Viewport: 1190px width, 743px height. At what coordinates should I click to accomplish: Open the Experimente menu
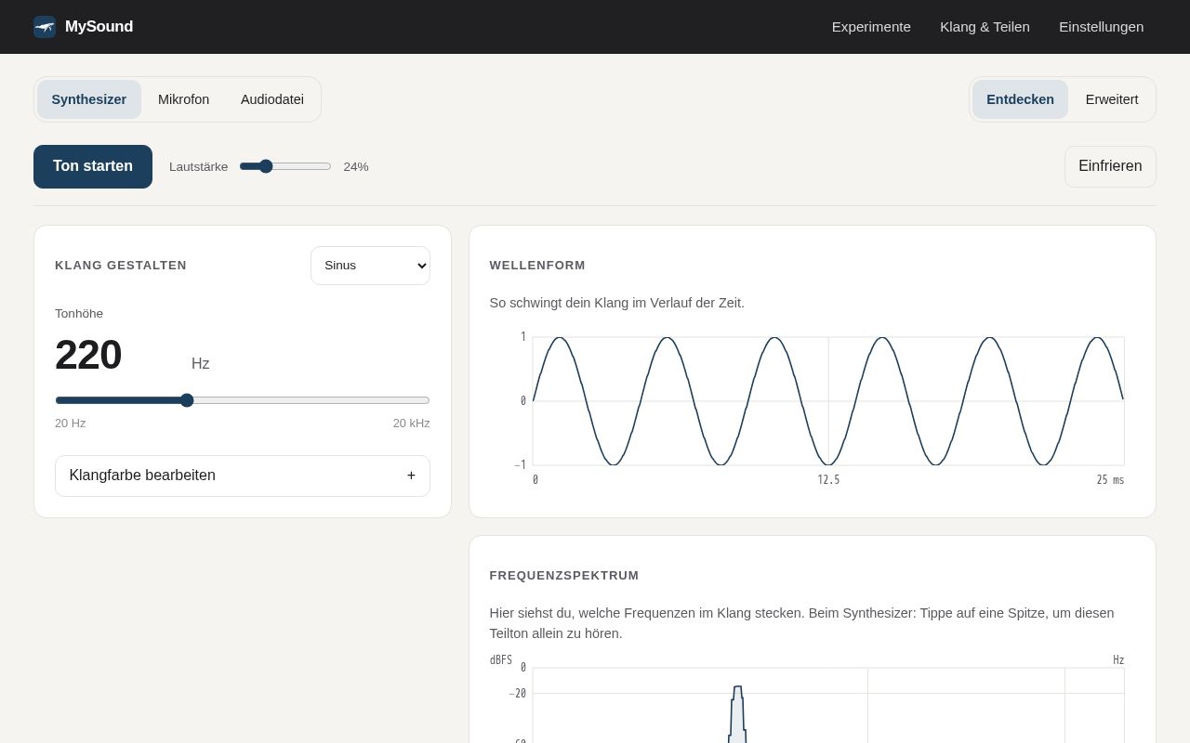(x=871, y=27)
